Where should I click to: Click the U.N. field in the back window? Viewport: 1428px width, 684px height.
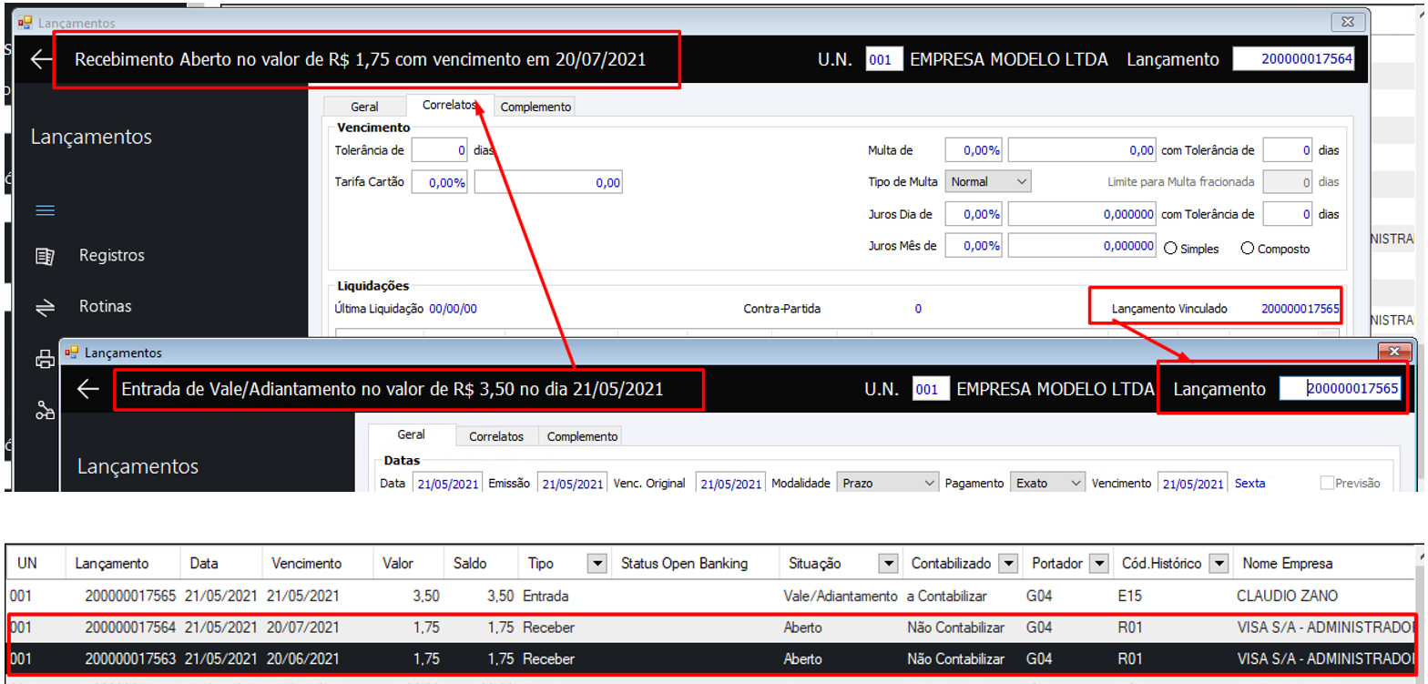883,59
